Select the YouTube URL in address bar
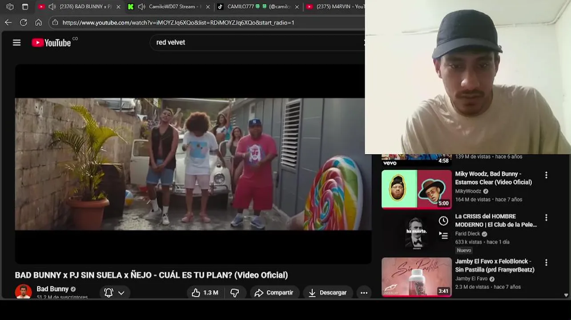 [x=178, y=22]
